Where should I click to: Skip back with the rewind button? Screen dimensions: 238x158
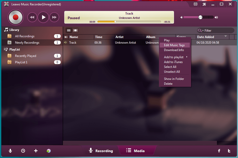(32, 17)
